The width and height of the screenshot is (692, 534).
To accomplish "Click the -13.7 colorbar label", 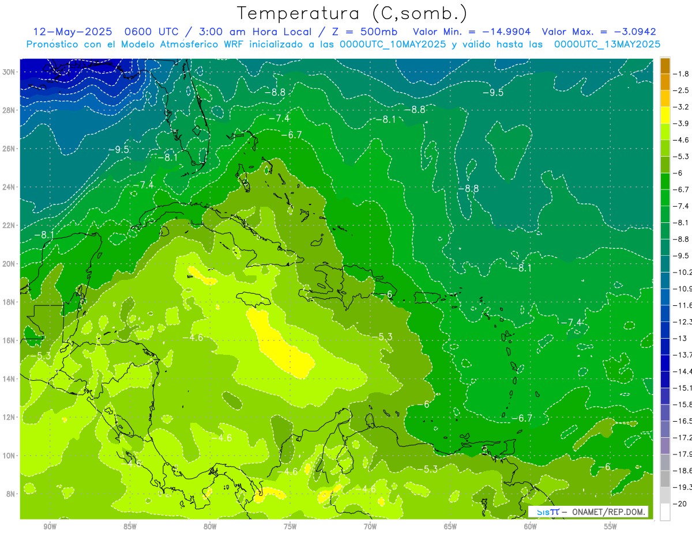I will tap(683, 354).
